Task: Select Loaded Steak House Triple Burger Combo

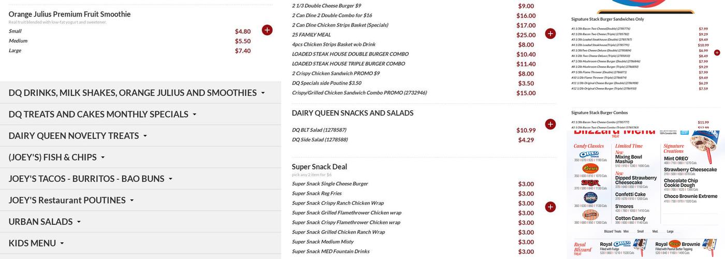Action: click(348, 64)
